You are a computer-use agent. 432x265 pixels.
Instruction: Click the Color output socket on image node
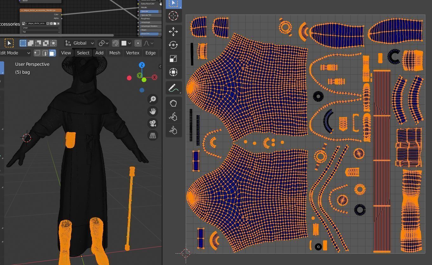(61, 15)
